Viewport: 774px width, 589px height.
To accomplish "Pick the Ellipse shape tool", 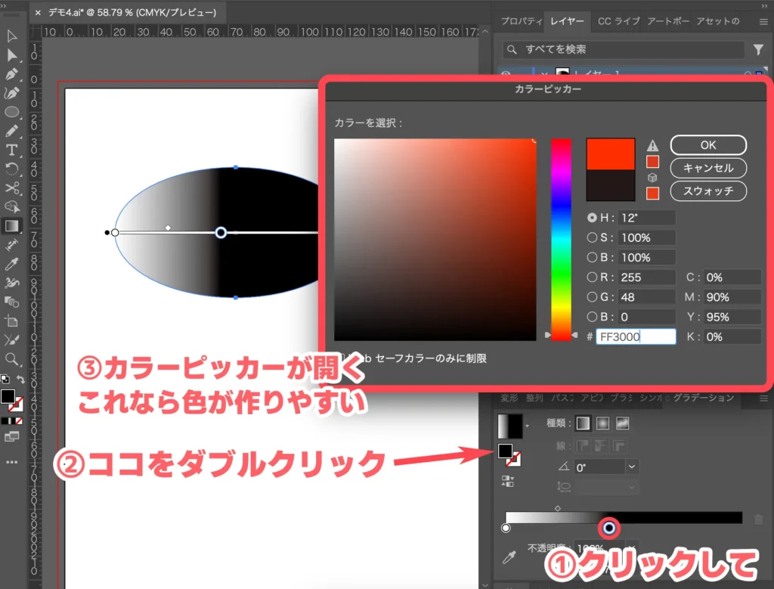I will tap(12, 112).
